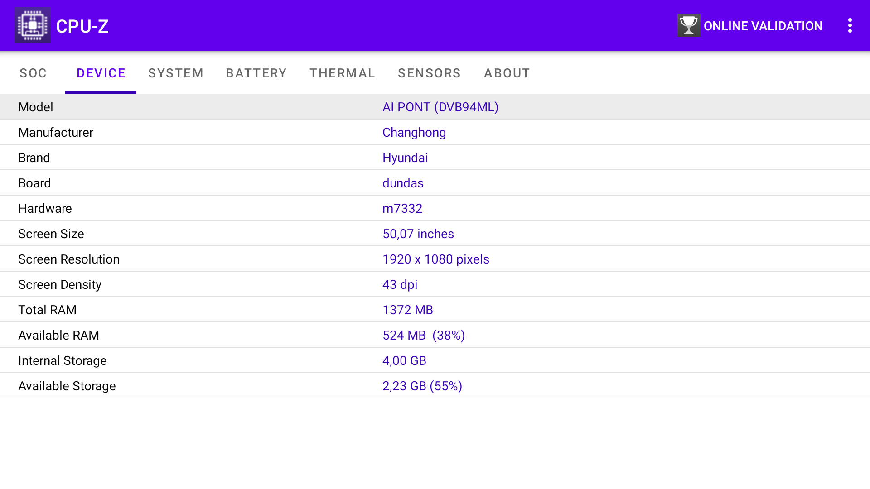Open the three-dot overflow menu
The height and width of the screenshot is (489, 870).
(850, 25)
